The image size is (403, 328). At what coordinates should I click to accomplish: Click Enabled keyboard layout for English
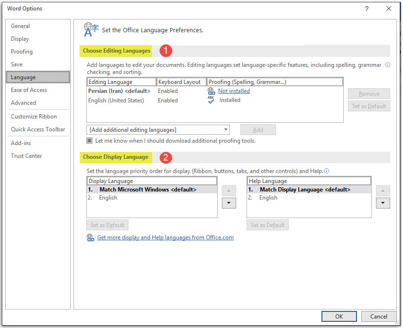click(x=167, y=100)
